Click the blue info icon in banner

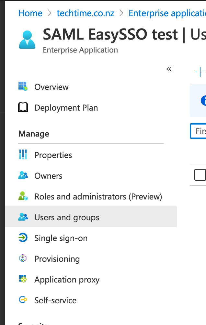tap(203, 101)
